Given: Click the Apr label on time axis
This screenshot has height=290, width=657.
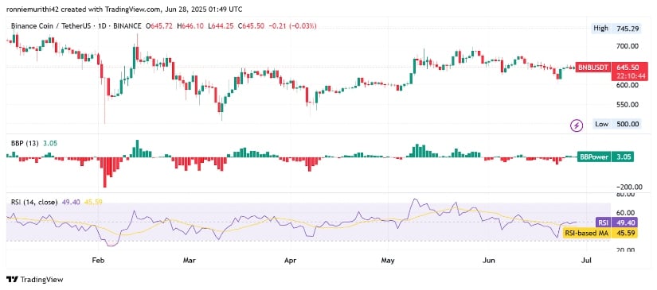Looking at the screenshot, I should 291,261.
